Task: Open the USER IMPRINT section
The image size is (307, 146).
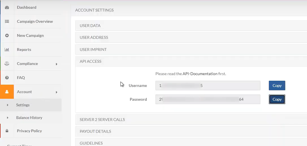Action: pos(93,50)
